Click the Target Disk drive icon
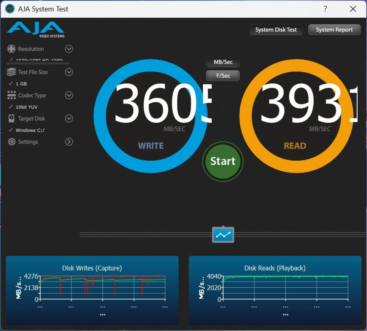 [x=11, y=118]
